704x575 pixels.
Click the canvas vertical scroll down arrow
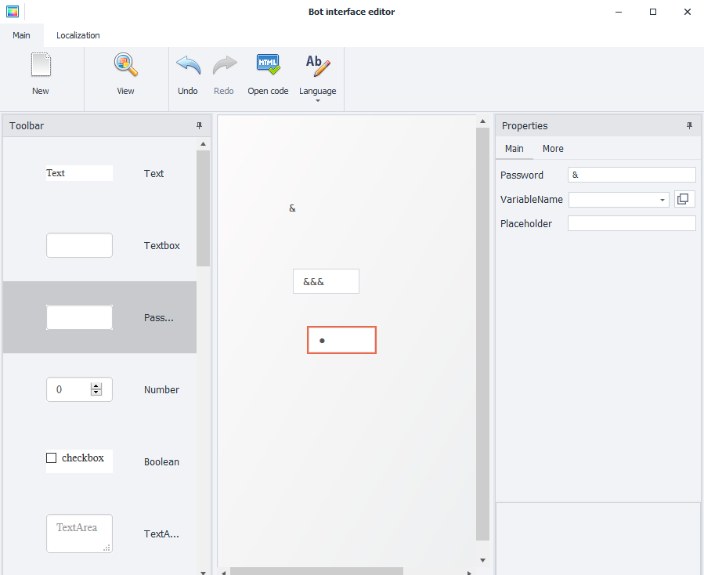tap(482, 560)
